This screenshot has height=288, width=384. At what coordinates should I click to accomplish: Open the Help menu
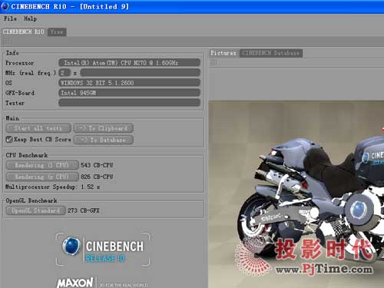coord(31,18)
